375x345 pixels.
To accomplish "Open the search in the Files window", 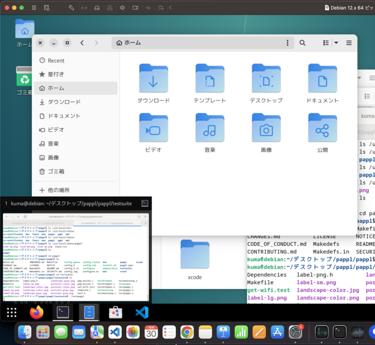I will (302, 43).
